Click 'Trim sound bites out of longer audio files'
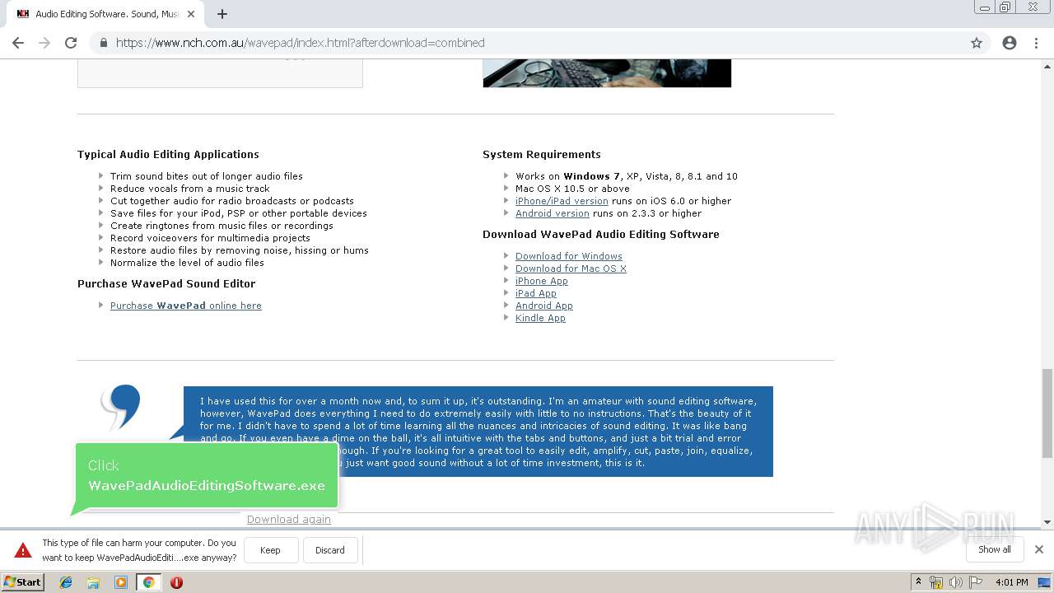 point(207,176)
